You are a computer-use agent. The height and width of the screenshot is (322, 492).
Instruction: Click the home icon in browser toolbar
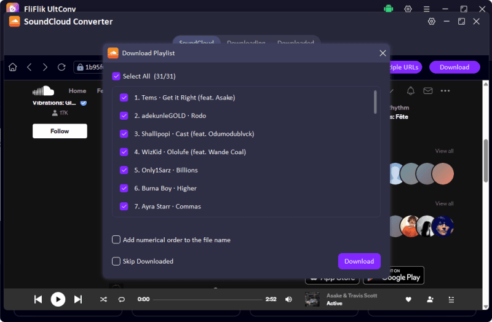12,67
